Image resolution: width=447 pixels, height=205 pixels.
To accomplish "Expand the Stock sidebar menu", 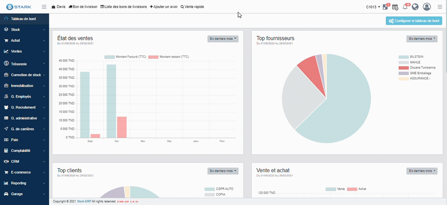I will pos(24,30).
